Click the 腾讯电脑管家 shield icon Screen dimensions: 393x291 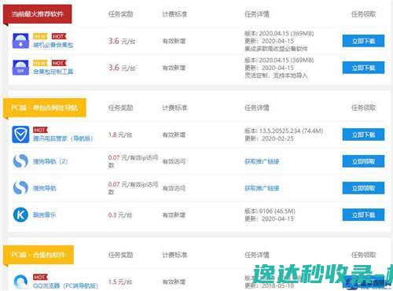click(x=20, y=134)
